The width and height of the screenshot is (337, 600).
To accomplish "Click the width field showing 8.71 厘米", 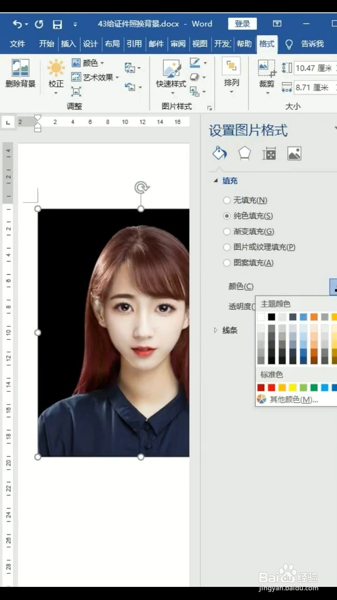I will [315, 87].
